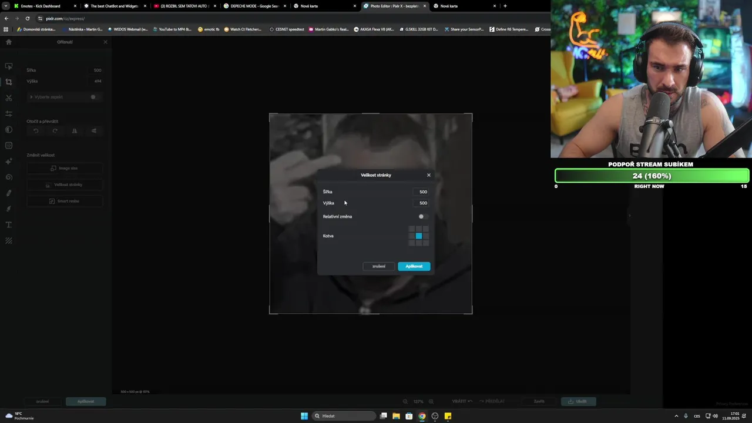Close the Oříznutí panel
752x423 pixels.
coord(105,42)
